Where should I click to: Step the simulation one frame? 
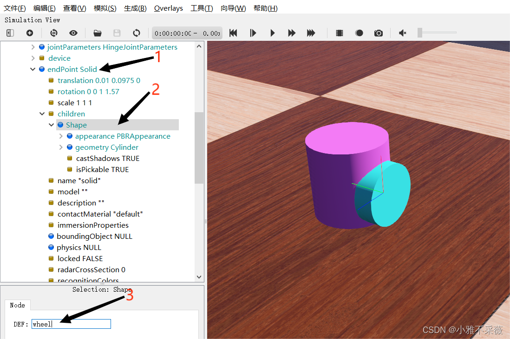coord(253,33)
